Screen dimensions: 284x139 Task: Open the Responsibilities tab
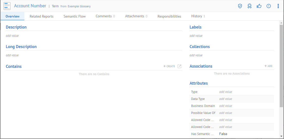(169, 16)
